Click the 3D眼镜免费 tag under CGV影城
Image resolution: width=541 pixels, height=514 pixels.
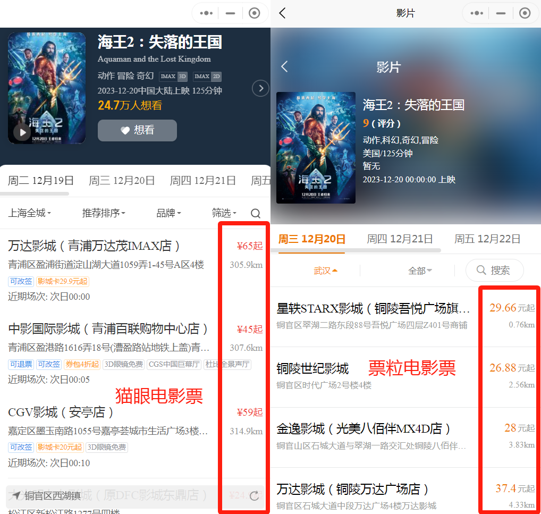tap(107, 447)
